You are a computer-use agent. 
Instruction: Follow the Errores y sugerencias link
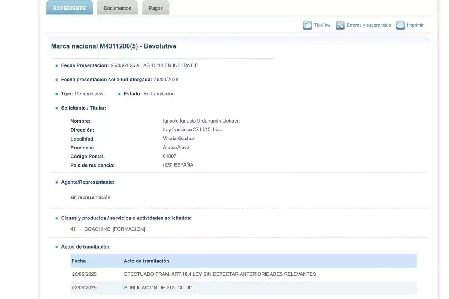pos(369,25)
